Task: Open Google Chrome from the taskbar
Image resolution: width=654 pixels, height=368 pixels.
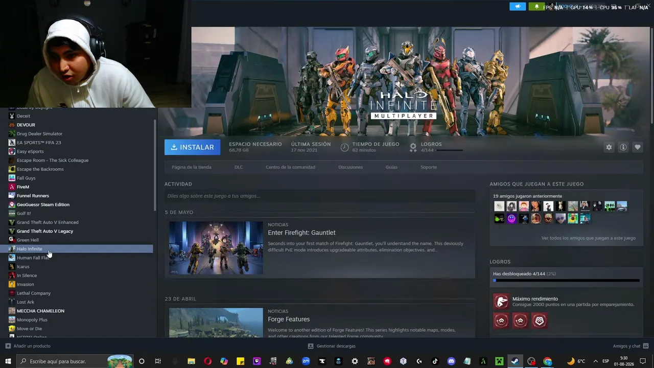Action: point(548,361)
